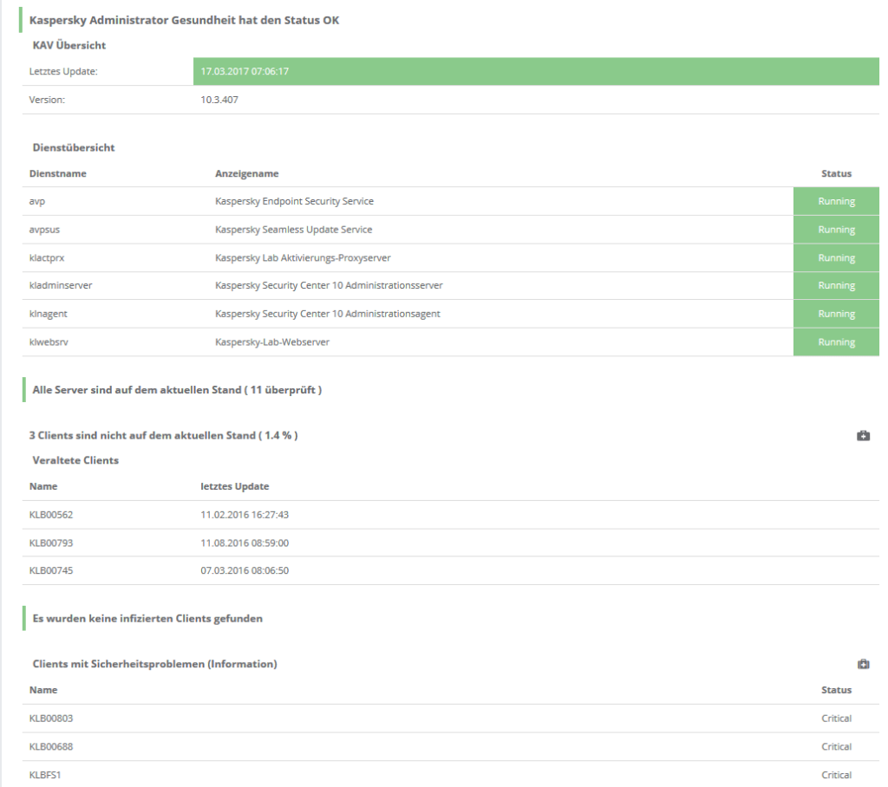Select the green Letztes Update timestamp cell
This screenshot has height=787, width=888.
pos(535,71)
